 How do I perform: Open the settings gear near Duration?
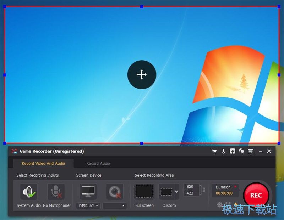pos(219,204)
